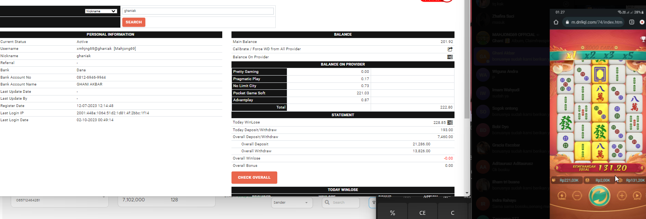Image resolution: width=646 pixels, height=219 pixels.
Task: Click the Advantplay provider label
Action: (x=259, y=100)
